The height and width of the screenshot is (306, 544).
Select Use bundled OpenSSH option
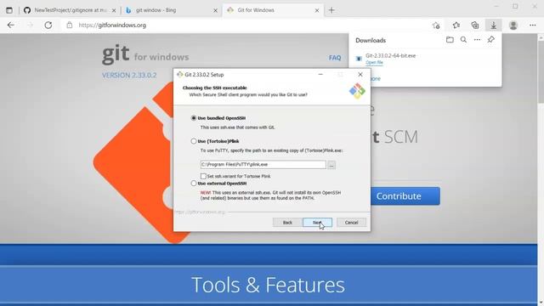pos(194,118)
